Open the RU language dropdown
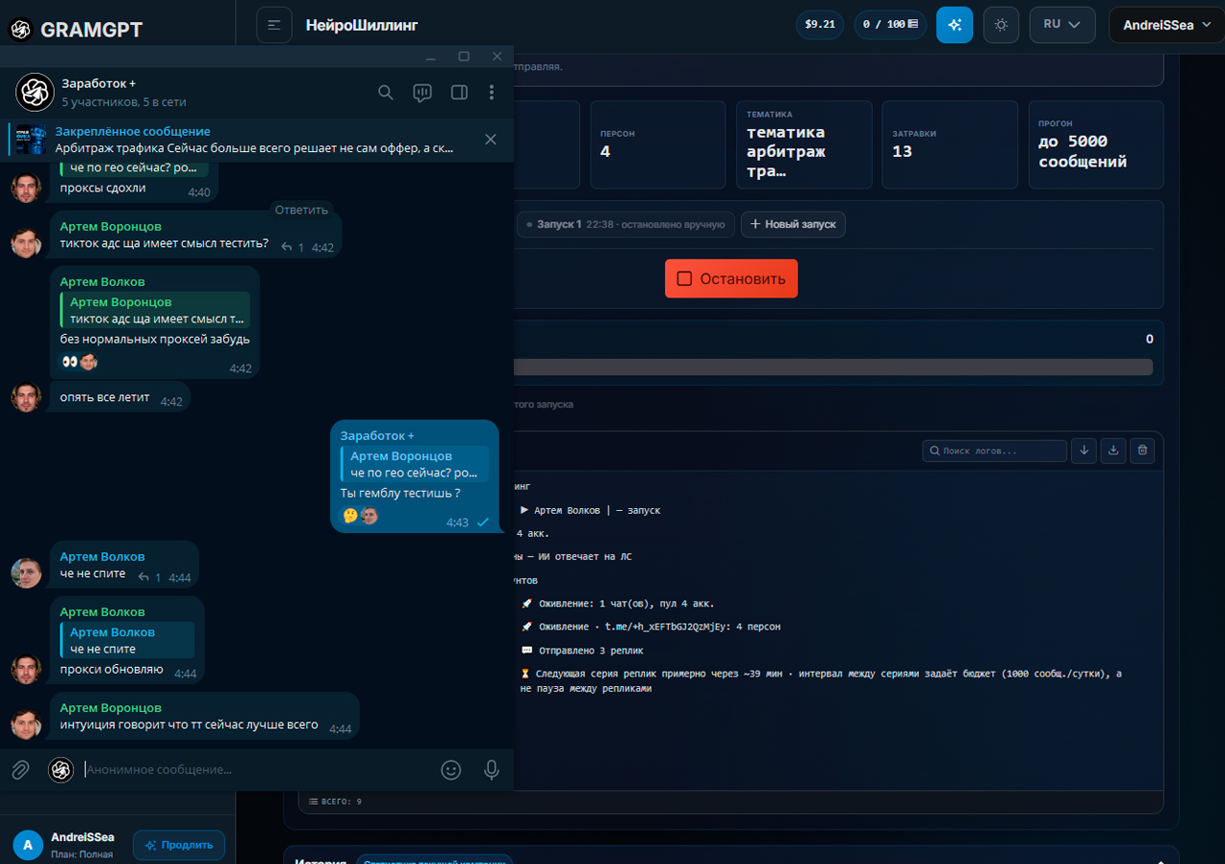 tap(1062, 25)
